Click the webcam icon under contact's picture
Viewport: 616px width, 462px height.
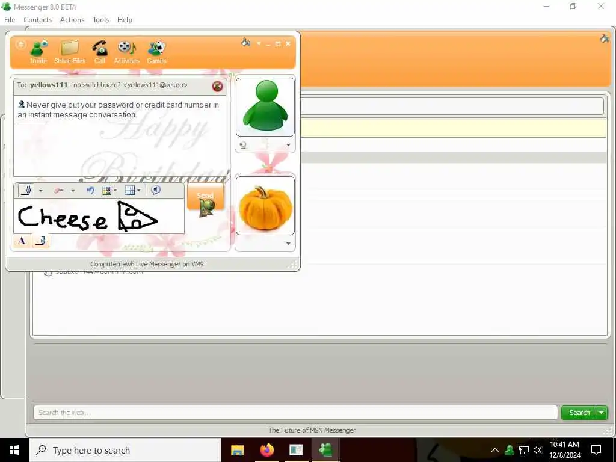(243, 145)
